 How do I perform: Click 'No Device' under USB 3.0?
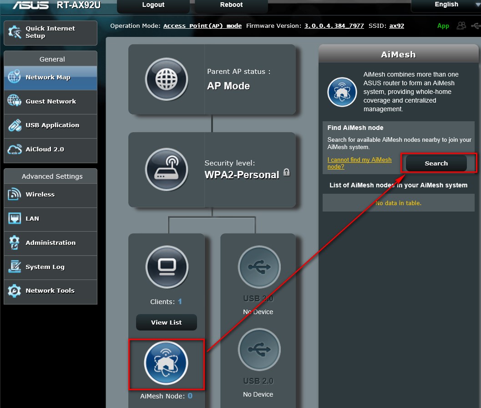click(258, 312)
